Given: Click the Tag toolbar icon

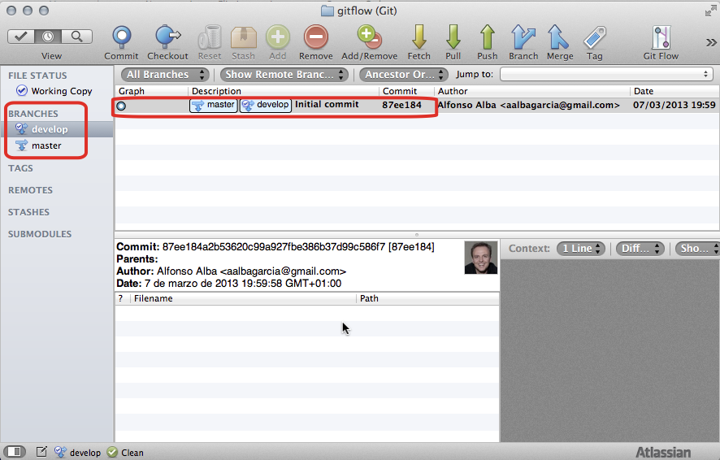Looking at the screenshot, I should [x=595, y=37].
